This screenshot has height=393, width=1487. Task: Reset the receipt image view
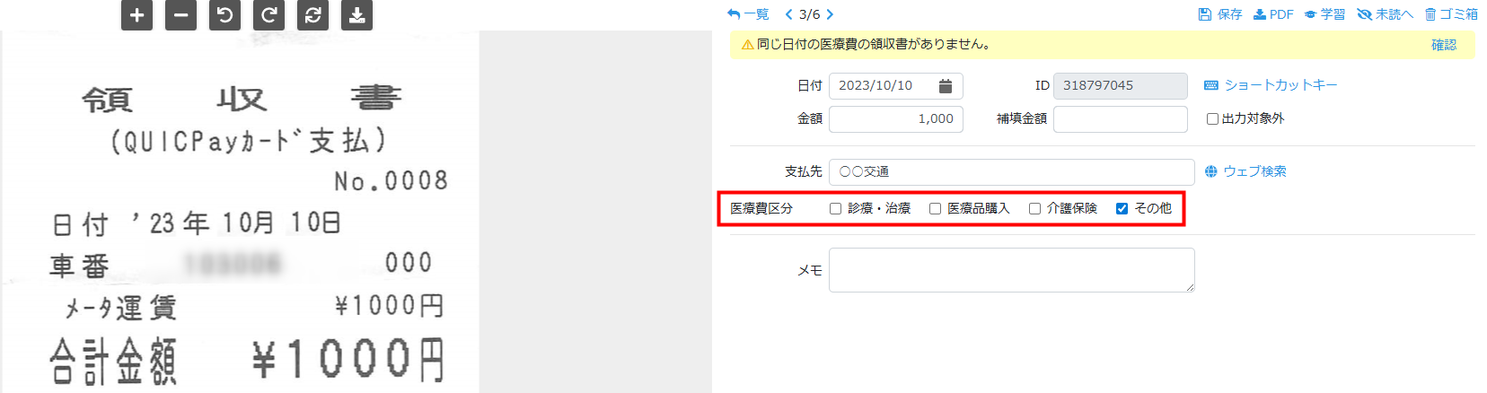pos(312,15)
